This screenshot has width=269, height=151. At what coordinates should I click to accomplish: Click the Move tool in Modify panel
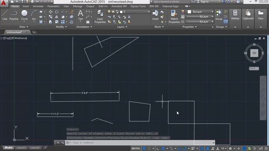pyautogui.click(x=50, y=12)
